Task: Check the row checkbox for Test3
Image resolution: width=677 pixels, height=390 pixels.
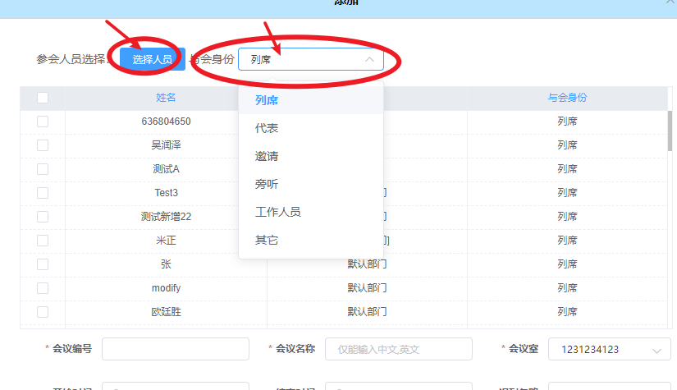Action: click(43, 193)
